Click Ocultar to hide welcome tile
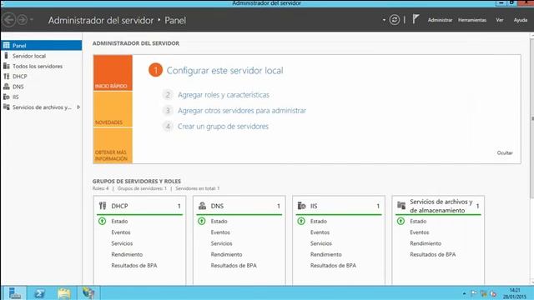The width and height of the screenshot is (534, 300). 505,152
